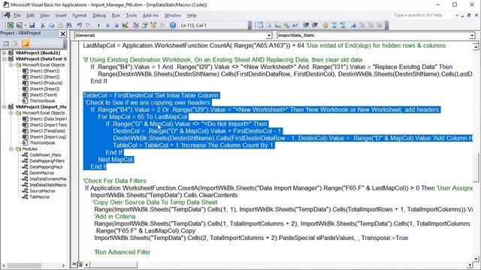Viewport: 481px width, 270px height.
Task: Select the DataMappingFilters module
Action: click(47, 161)
